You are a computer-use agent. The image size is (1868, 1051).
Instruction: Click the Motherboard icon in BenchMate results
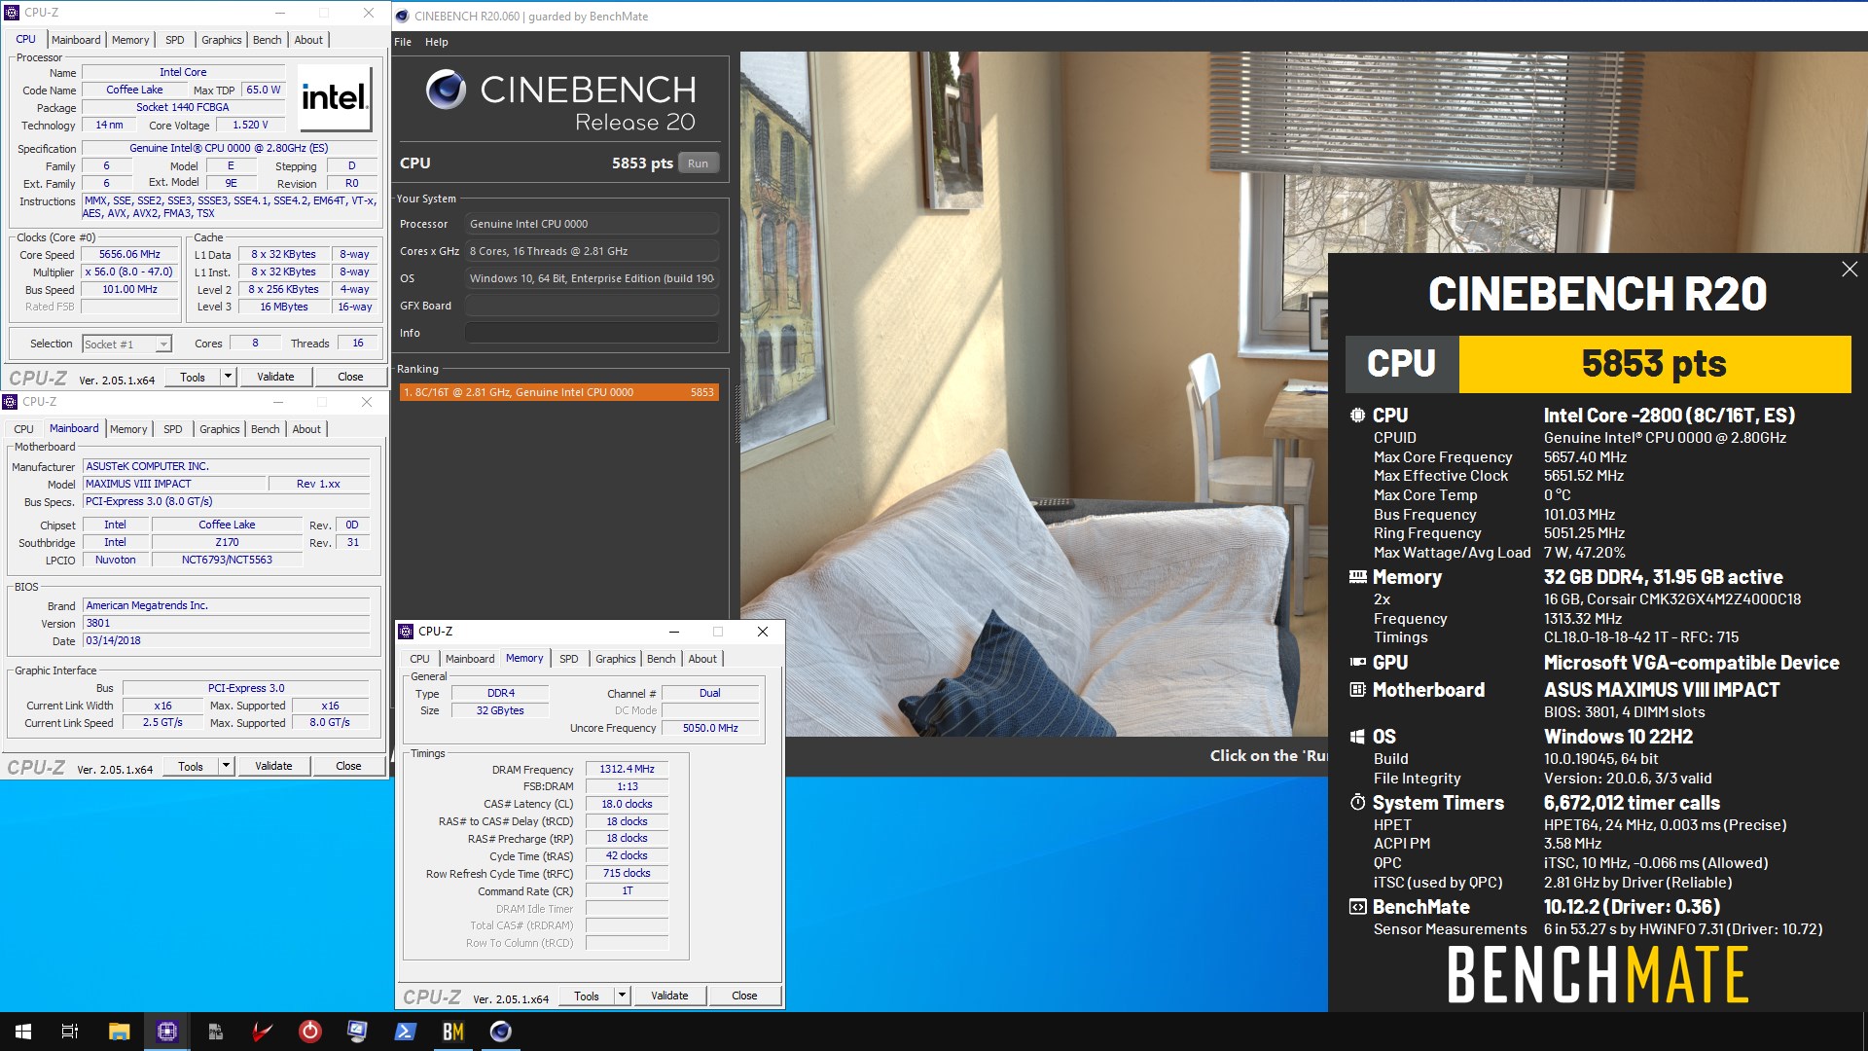(x=1357, y=690)
